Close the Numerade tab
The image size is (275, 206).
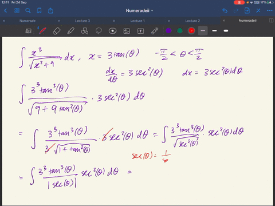(x=4, y=21)
